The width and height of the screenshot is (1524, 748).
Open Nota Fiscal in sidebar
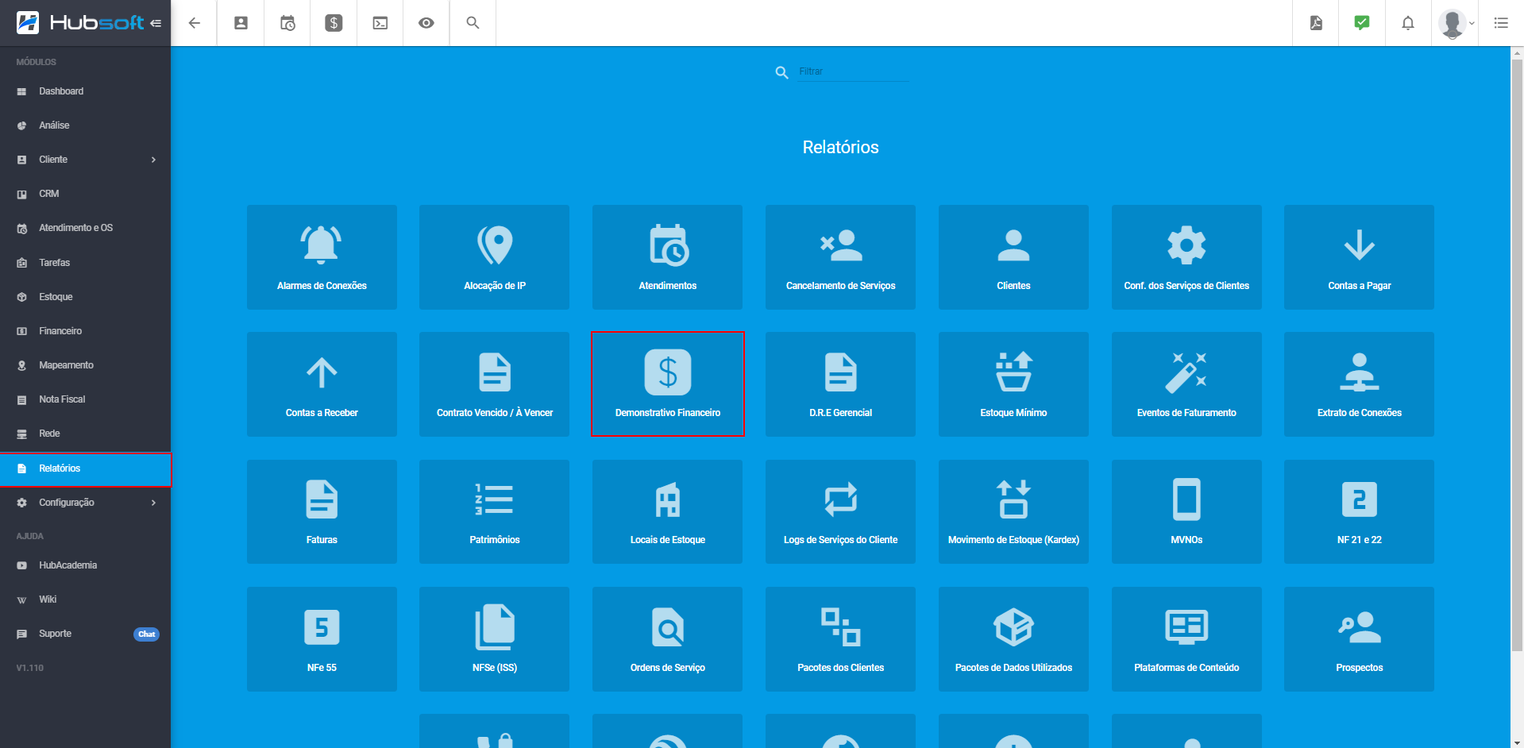coord(85,399)
